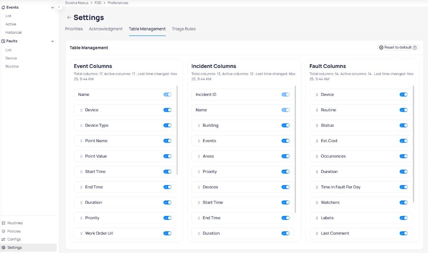This screenshot has width=428, height=253.
Task: Click drag handle for Est.Cost row
Action: [x=317, y=141]
